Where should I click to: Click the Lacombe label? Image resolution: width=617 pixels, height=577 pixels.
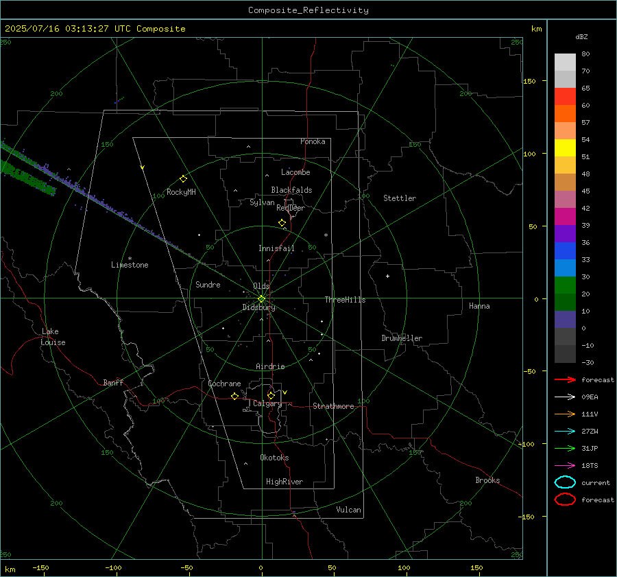295,172
